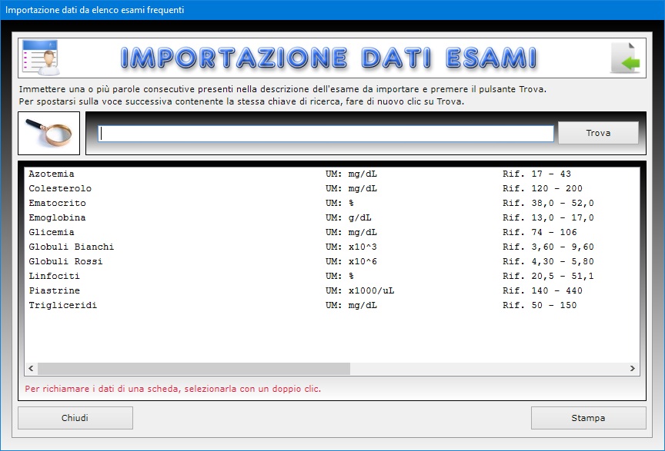Click the unit UM: g/dL
The height and width of the screenshot is (451, 665).
point(348,217)
